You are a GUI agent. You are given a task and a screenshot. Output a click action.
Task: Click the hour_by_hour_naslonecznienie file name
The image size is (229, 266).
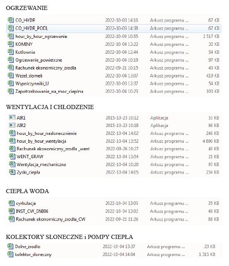(47, 133)
